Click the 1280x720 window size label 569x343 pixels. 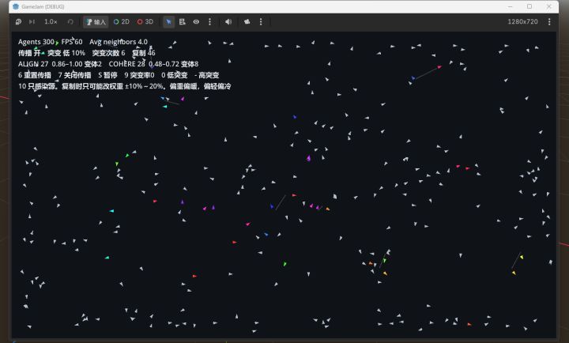click(522, 22)
